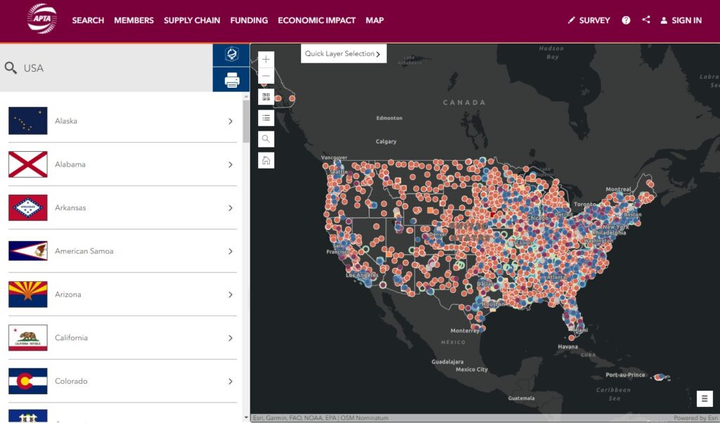This screenshot has height=423, width=720.
Task: Click the printer icon
Action: [231, 80]
